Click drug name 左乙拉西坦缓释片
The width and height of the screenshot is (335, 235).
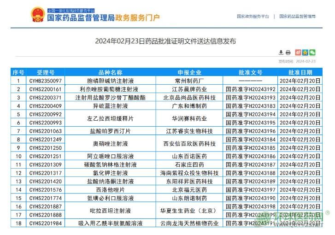tap(110, 118)
